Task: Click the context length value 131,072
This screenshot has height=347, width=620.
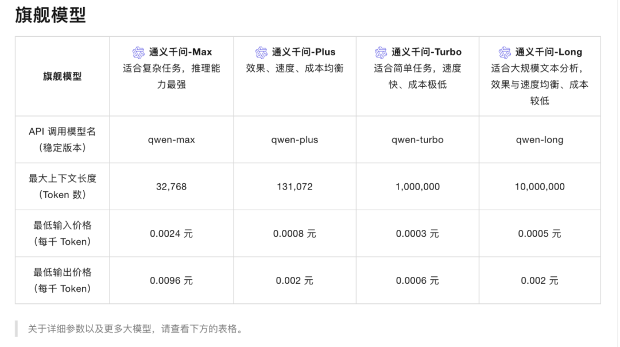Action: pos(294,187)
